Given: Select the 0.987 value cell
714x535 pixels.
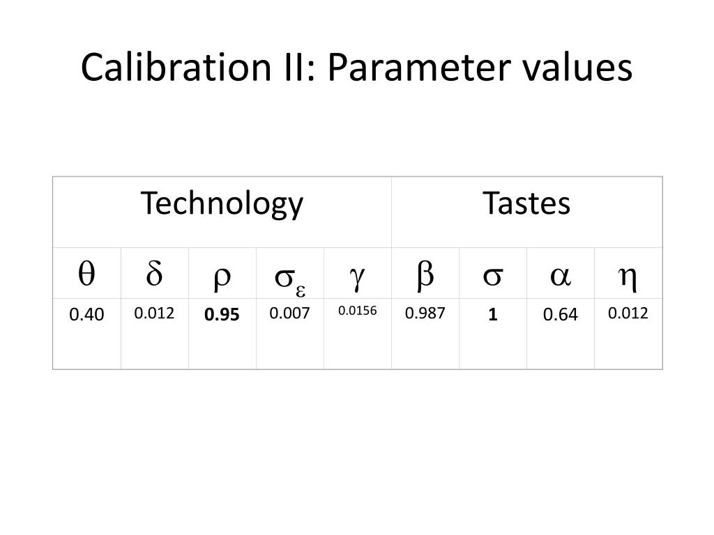Looking at the screenshot, I should [425, 313].
